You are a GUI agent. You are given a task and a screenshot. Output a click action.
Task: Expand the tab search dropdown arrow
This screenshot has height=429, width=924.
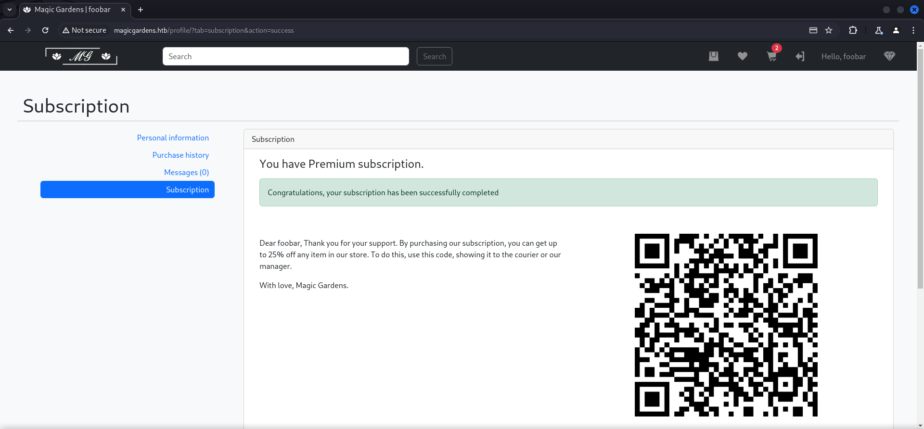tap(10, 10)
